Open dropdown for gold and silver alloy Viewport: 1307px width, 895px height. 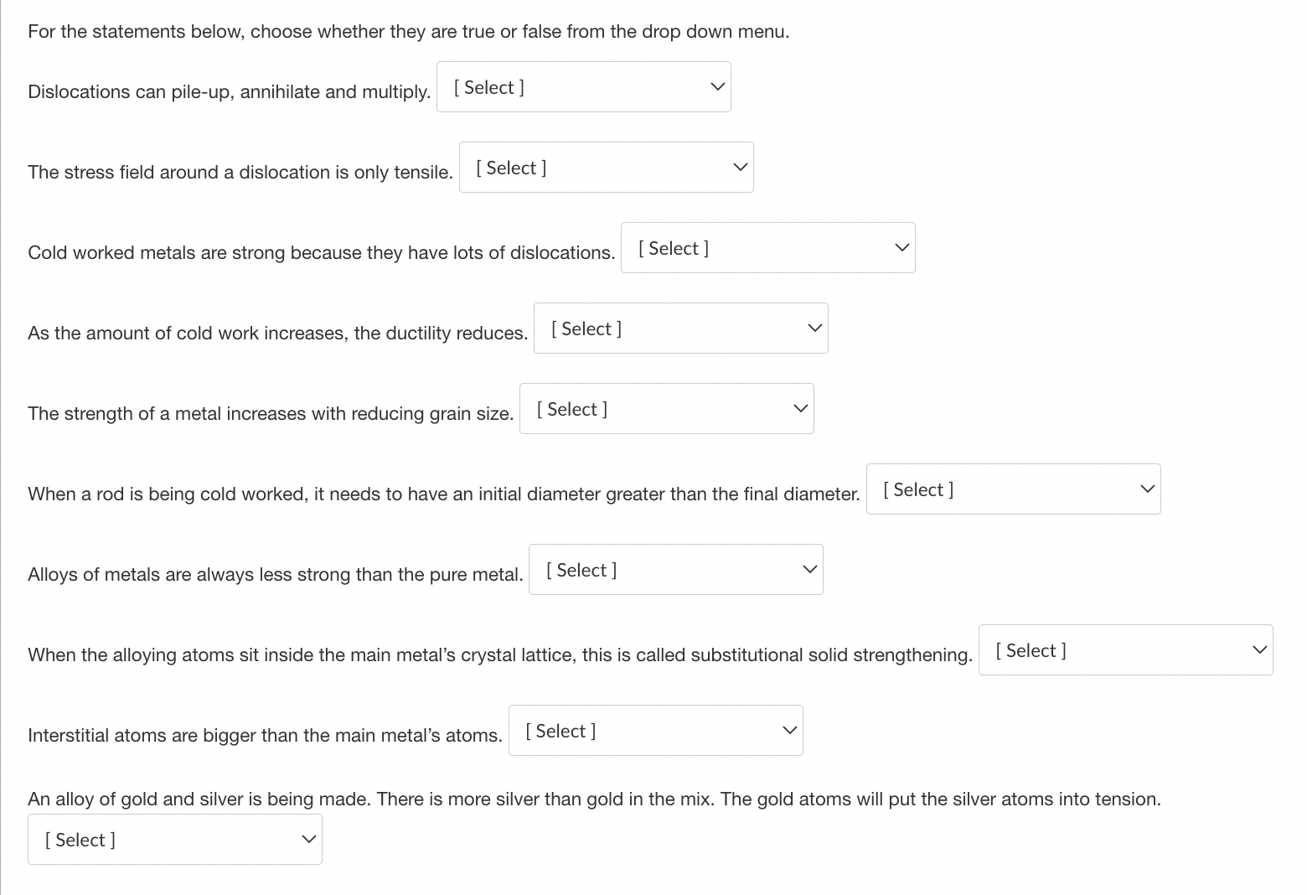tap(174, 840)
